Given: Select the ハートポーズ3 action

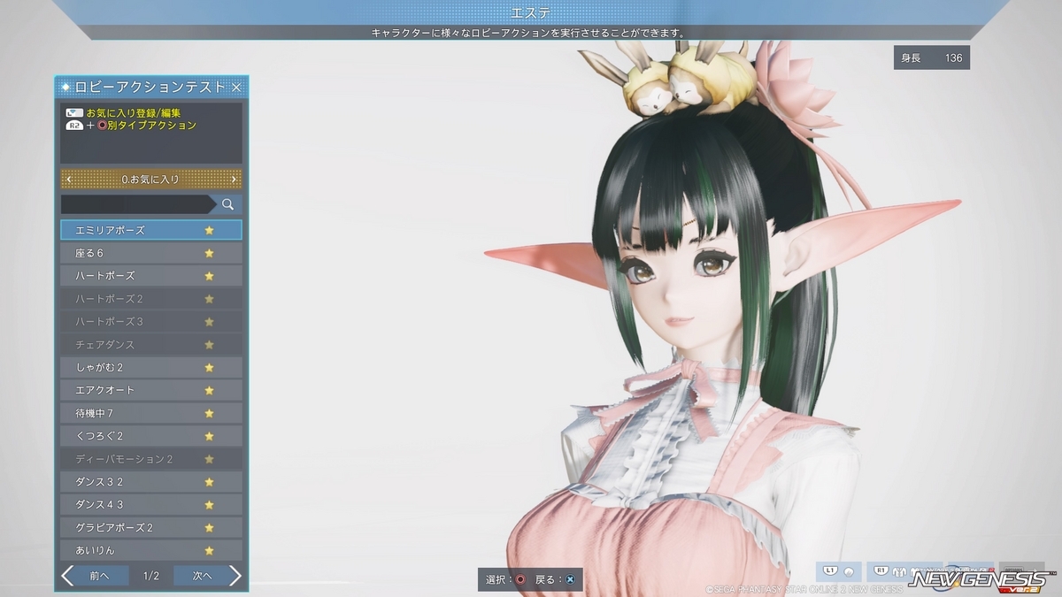Looking at the screenshot, I should click(x=151, y=322).
